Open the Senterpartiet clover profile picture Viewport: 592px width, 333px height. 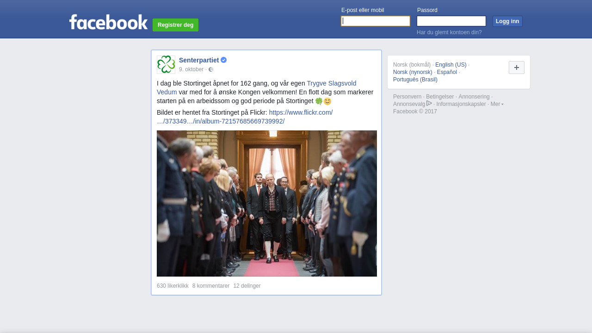tap(166, 65)
